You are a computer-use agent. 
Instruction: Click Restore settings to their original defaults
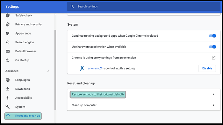98,94
